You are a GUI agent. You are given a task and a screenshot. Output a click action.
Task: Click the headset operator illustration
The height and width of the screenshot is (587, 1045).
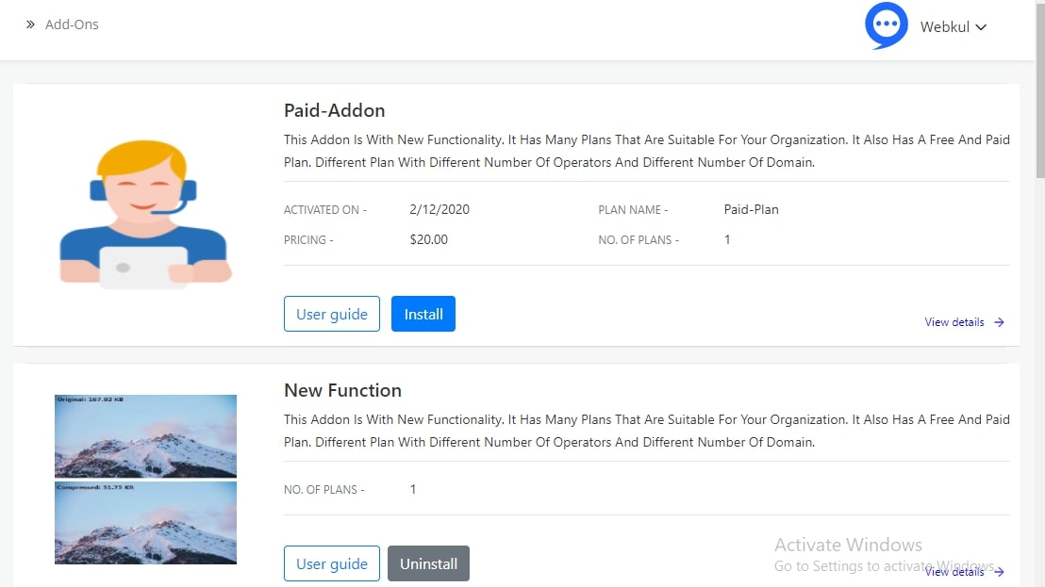point(144,214)
